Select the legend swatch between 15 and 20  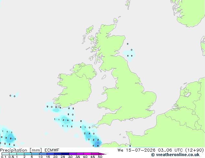[x=50, y=154]
